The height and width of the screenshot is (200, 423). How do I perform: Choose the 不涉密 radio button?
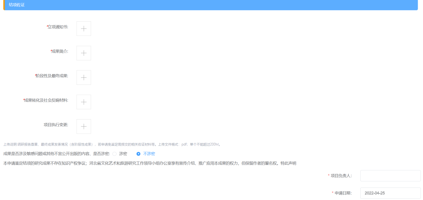tap(138, 154)
